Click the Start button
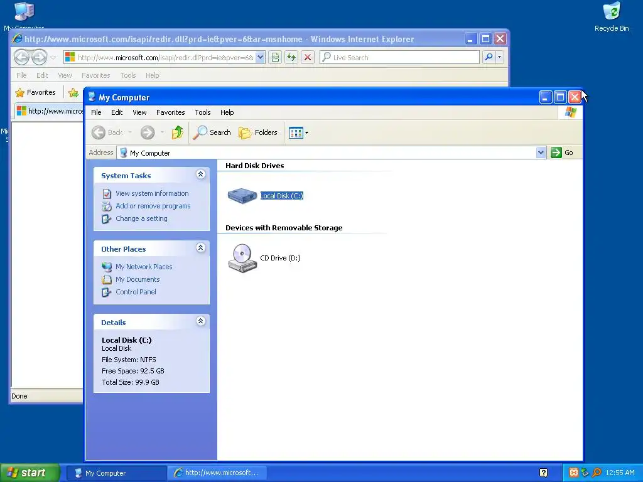643x482 pixels. pyautogui.click(x=30, y=473)
